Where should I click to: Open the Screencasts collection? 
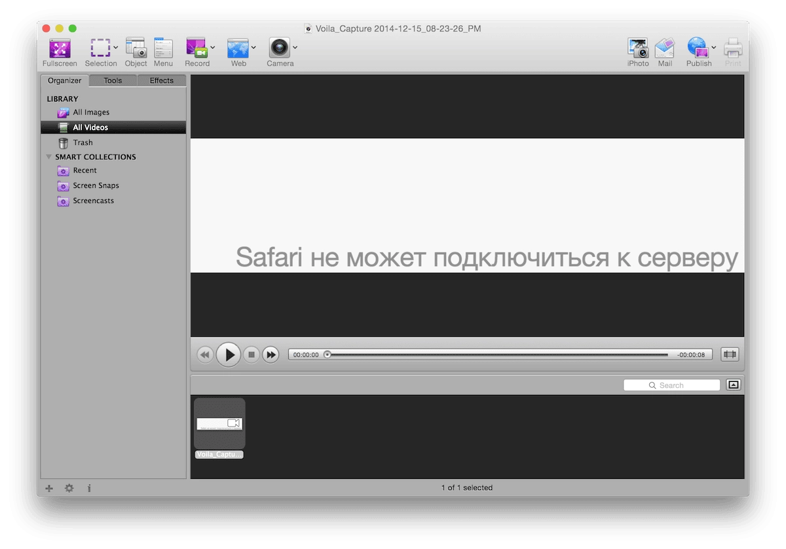click(113, 200)
